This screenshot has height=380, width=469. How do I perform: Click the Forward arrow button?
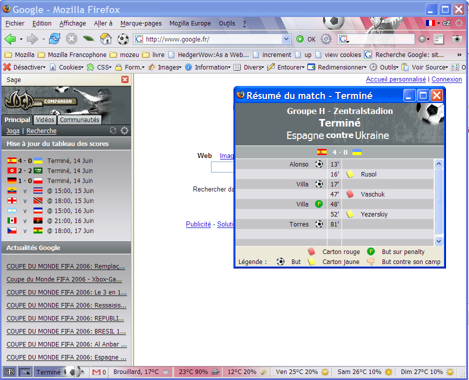32,39
